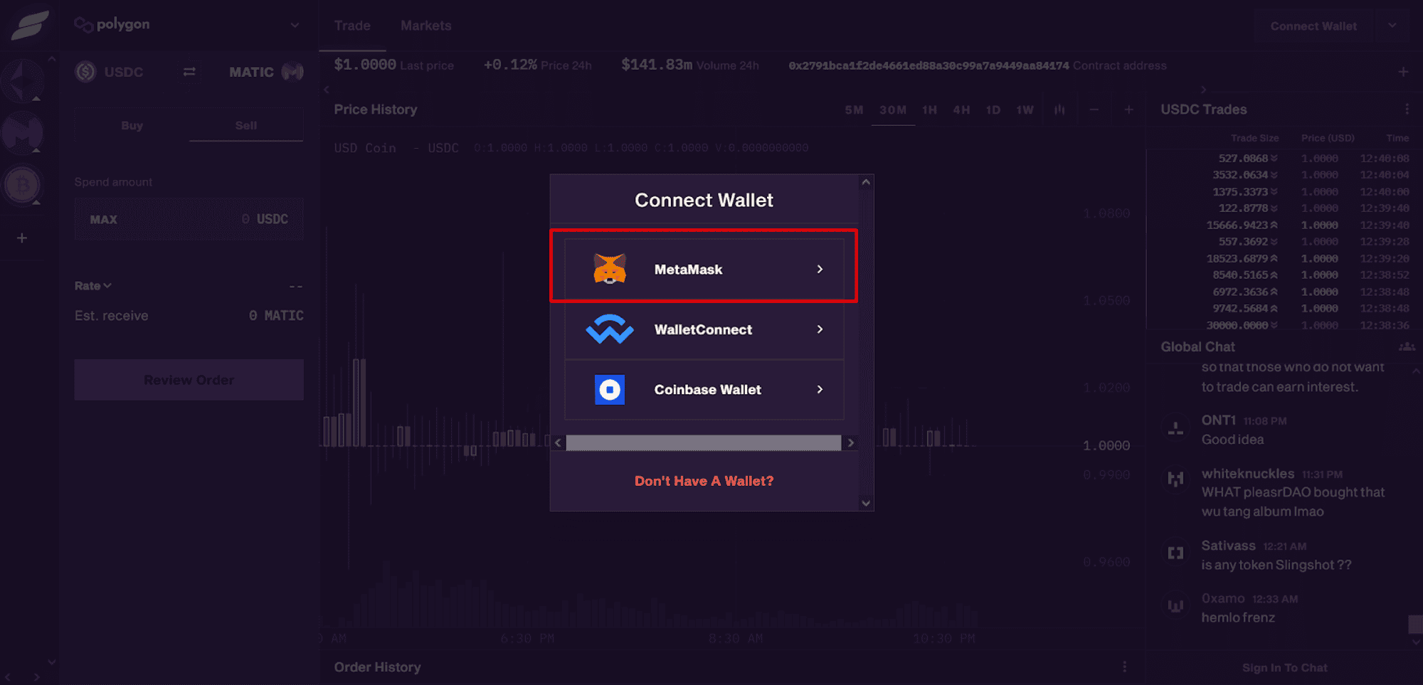Click whiteknuckles user avatar in chat

click(x=1175, y=479)
